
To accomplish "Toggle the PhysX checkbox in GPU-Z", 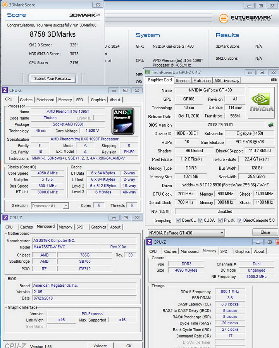I will pos(220,220).
